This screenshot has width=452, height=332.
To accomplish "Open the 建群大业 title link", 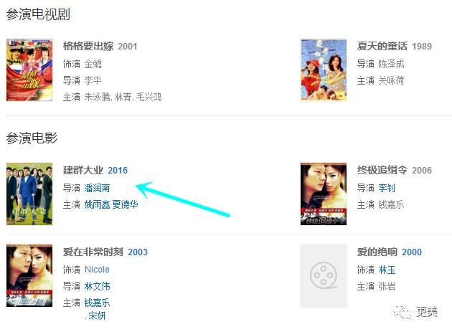I will 83,170.
